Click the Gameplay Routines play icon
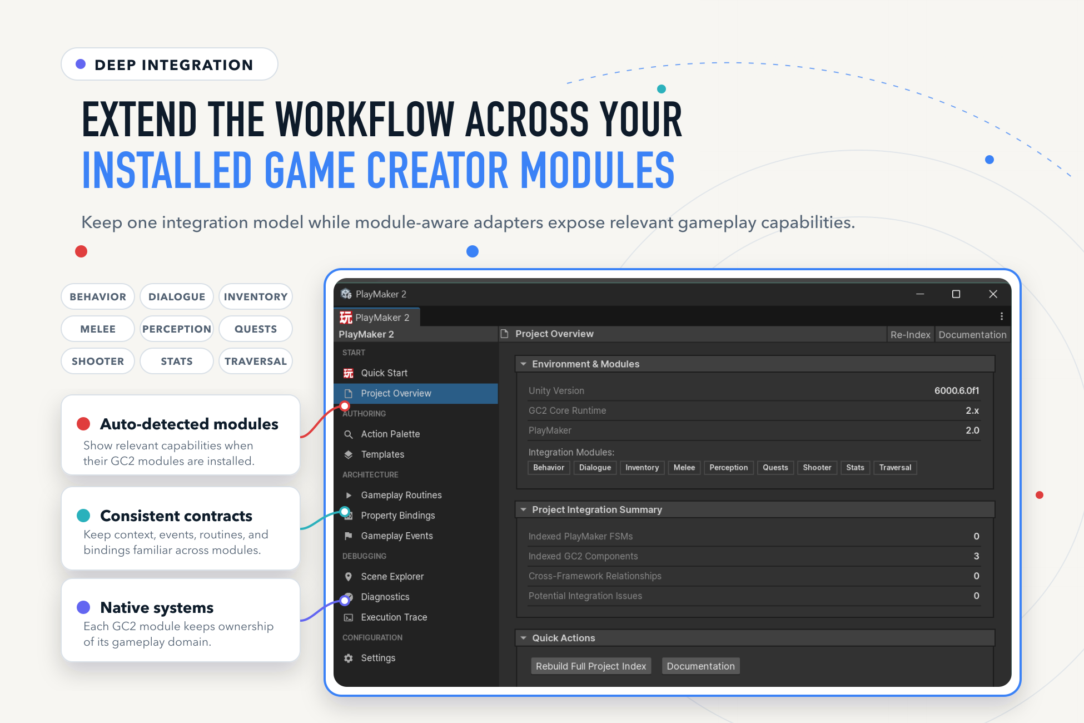The height and width of the screenshot is (723, 1084). coord(349,495)
